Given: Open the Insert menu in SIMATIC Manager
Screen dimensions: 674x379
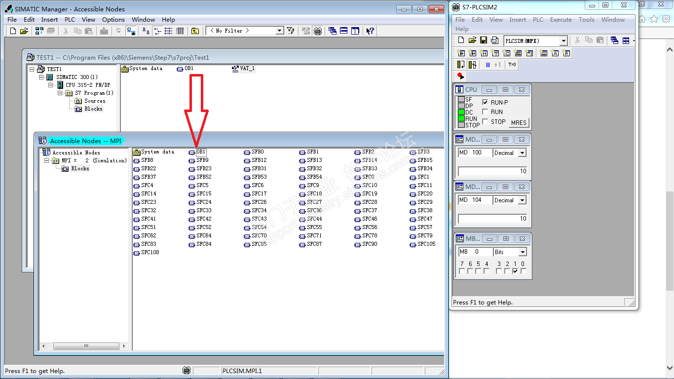Looking at the screenshot, I should coord(49,20).
